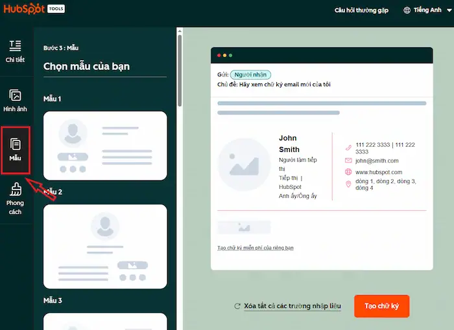454x330 pixels.
Task: Choose the Mẫu 1 template thumbnail
Action: pos(105,145)
